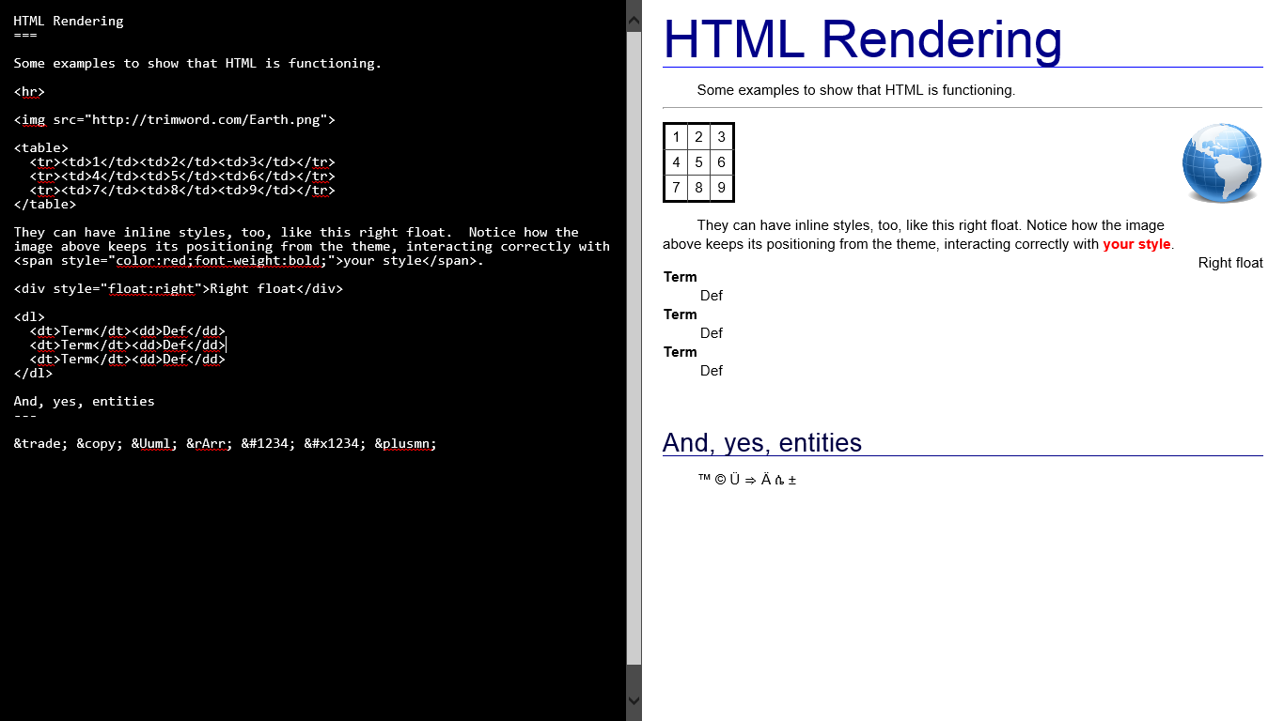
Task: Place cursor on the img src line
Action: pyautogui.click(x=174, y=119)
